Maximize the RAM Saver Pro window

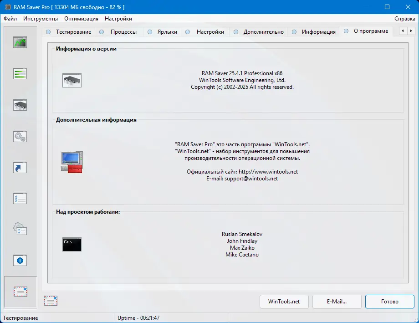(x=387, y=7)
